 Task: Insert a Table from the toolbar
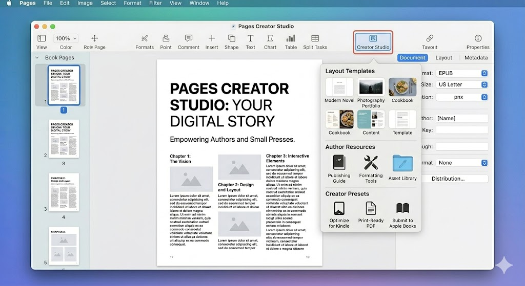click(291, 38)
